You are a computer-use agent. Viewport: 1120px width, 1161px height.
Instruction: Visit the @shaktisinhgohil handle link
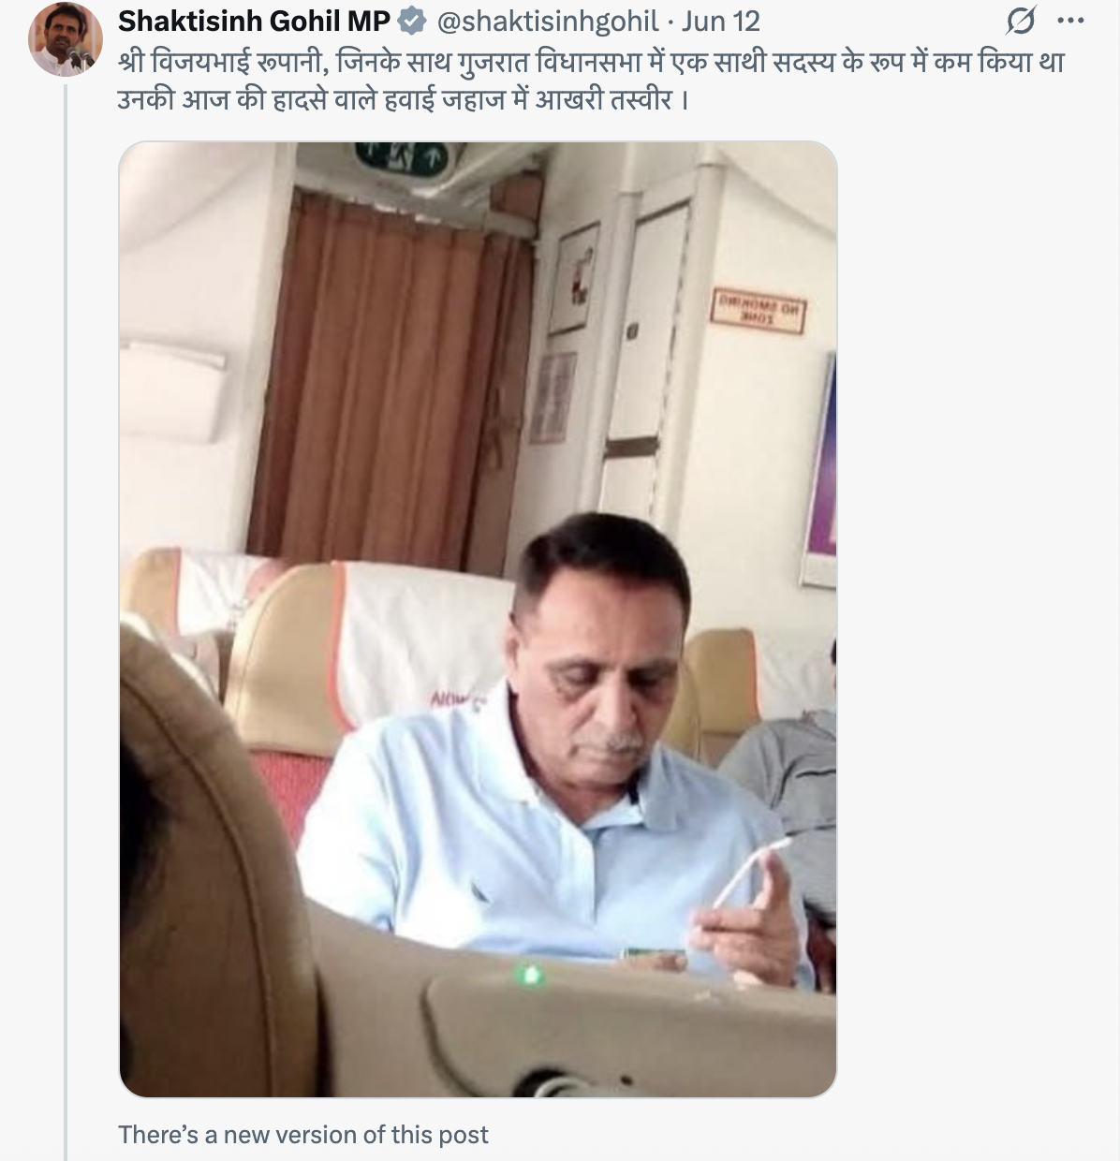(548, 21)
